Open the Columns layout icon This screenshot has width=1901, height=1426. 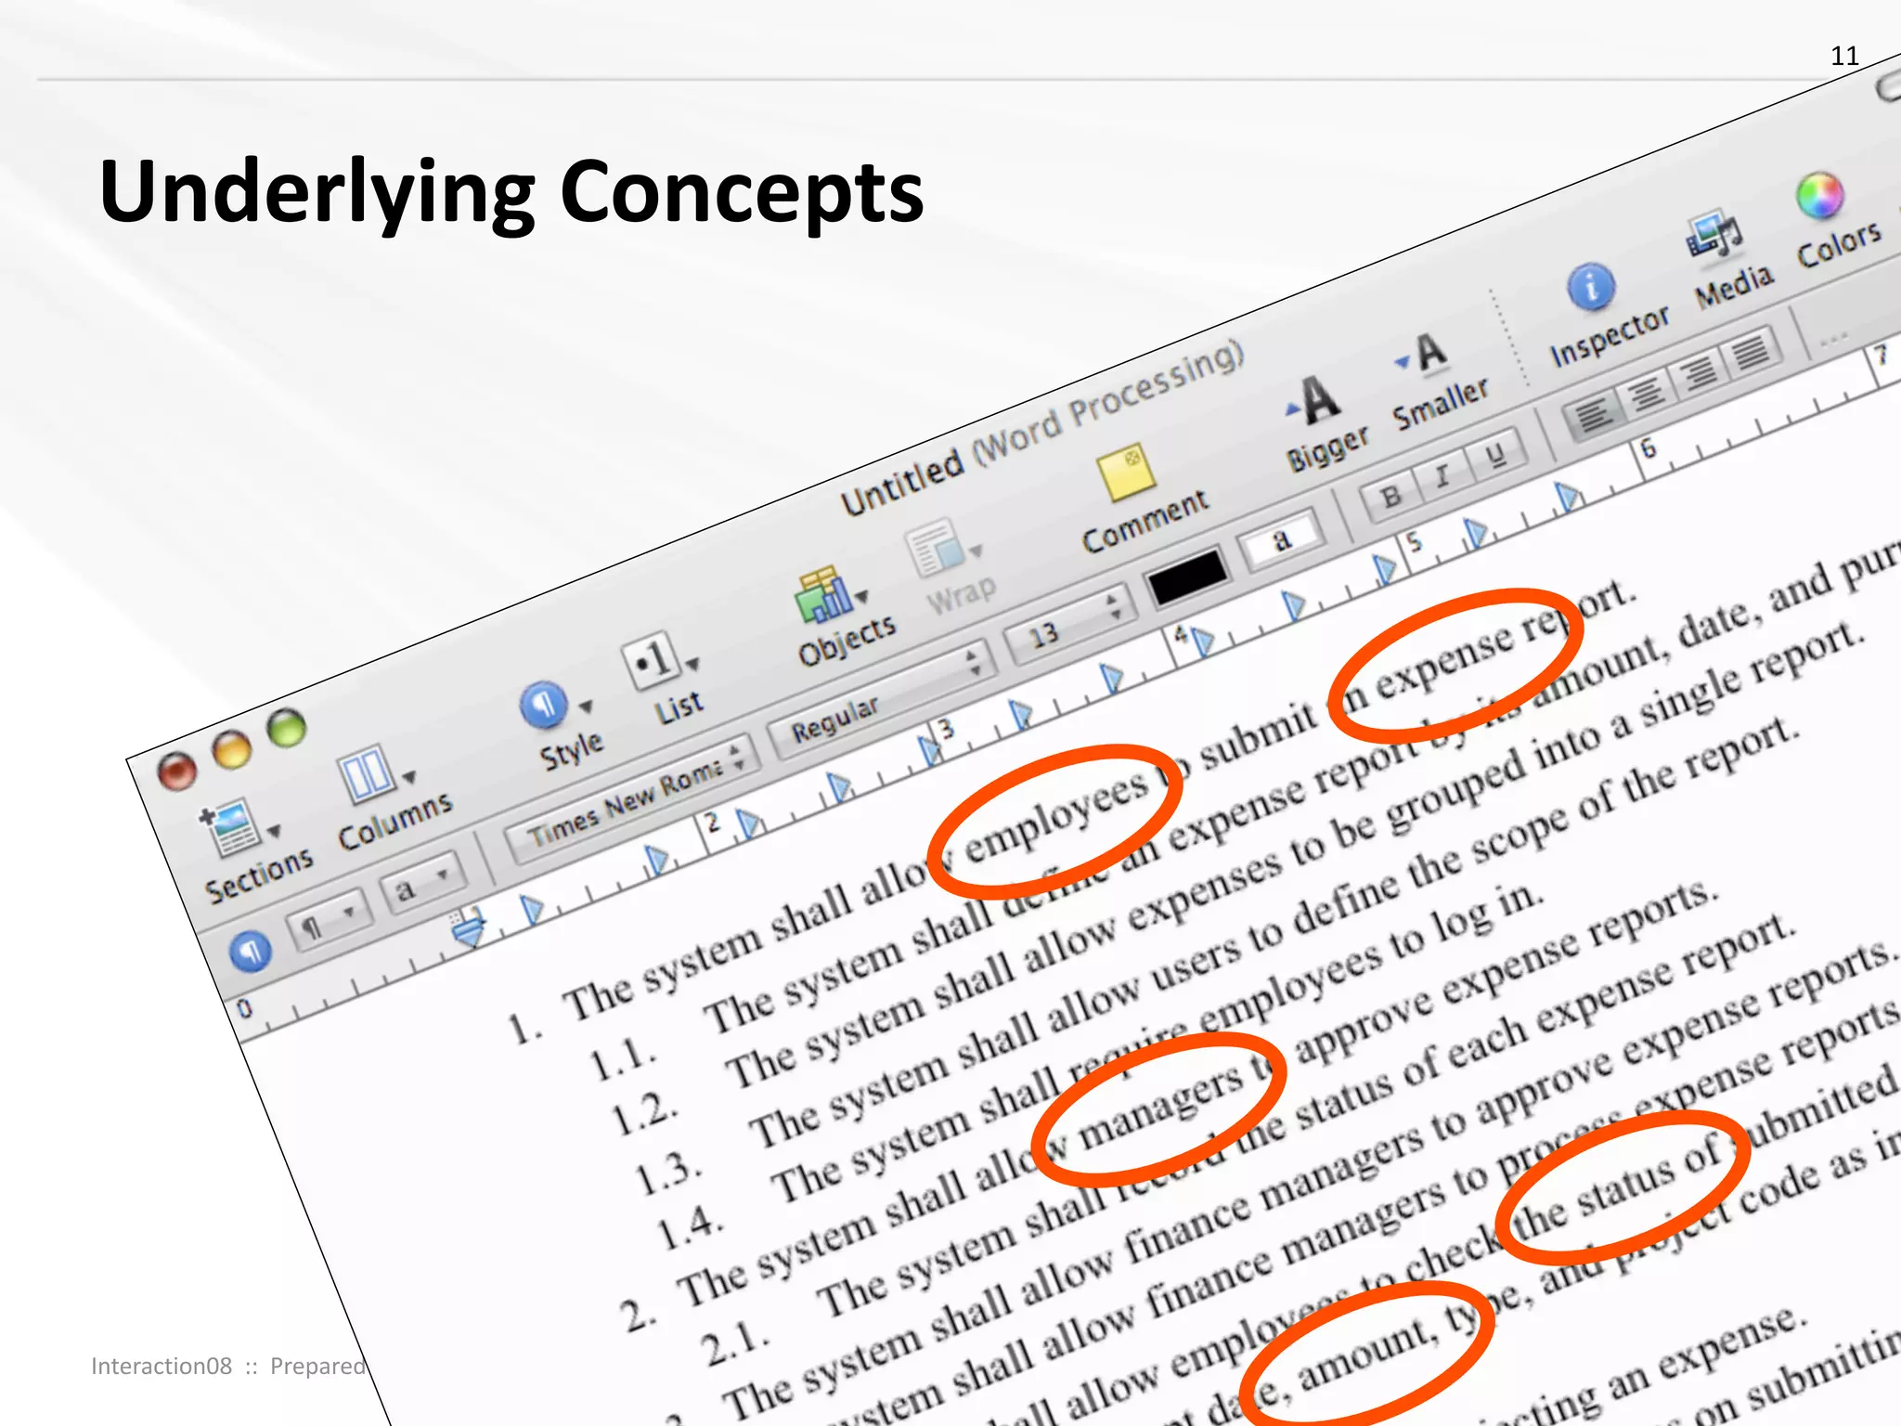tap(368, 772)
